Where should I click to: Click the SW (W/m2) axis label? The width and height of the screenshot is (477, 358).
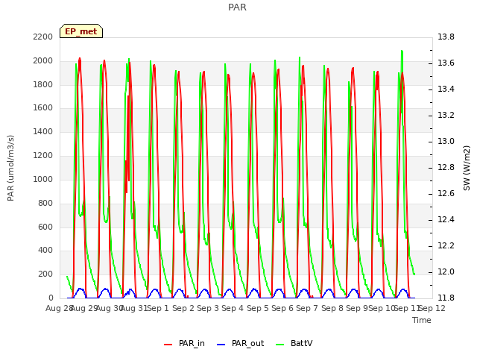click(467, 168)
